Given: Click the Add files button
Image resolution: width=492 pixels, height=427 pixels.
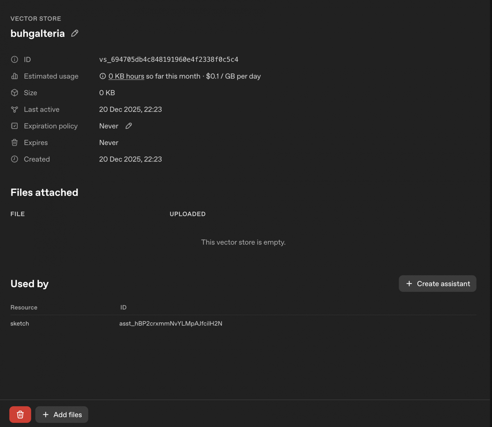Looking at the screenshot, I should pos(62,414).
